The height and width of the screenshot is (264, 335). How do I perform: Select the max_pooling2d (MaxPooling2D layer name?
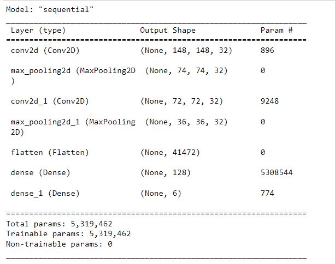click(x=73, y=76)
